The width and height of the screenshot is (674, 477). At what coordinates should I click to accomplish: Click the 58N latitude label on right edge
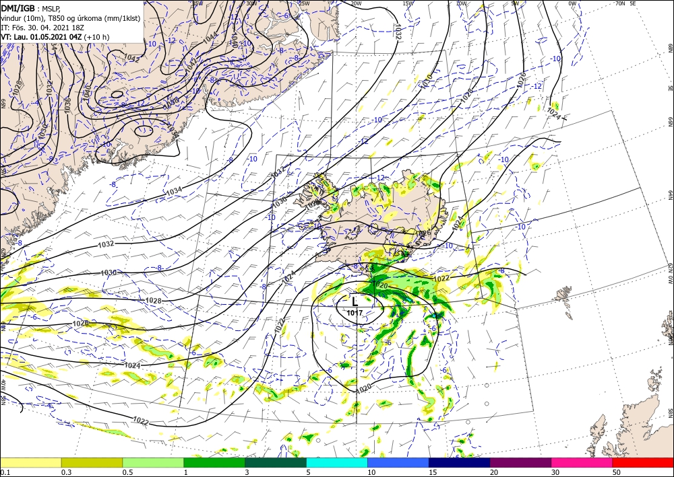tap(671, 412)
